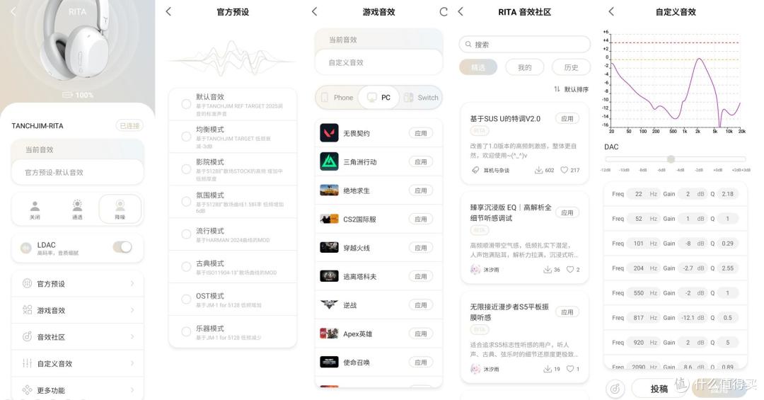The height and width of the screenshot is (400, 764).
Task: Switch to Switch platform tab
Action: pyautogui.click(x=422, y=98)
